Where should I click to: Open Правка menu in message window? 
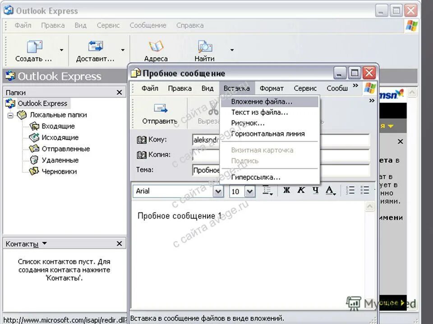(x=180, y=88)
